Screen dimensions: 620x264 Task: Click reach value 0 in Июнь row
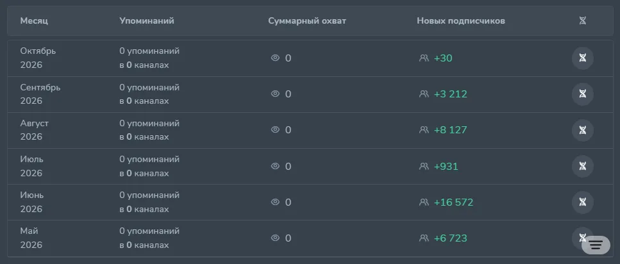(x=289, y=202)
